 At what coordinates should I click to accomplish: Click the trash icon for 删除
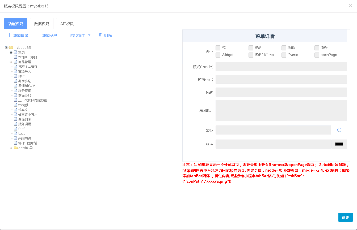click(x=100, y=35)
